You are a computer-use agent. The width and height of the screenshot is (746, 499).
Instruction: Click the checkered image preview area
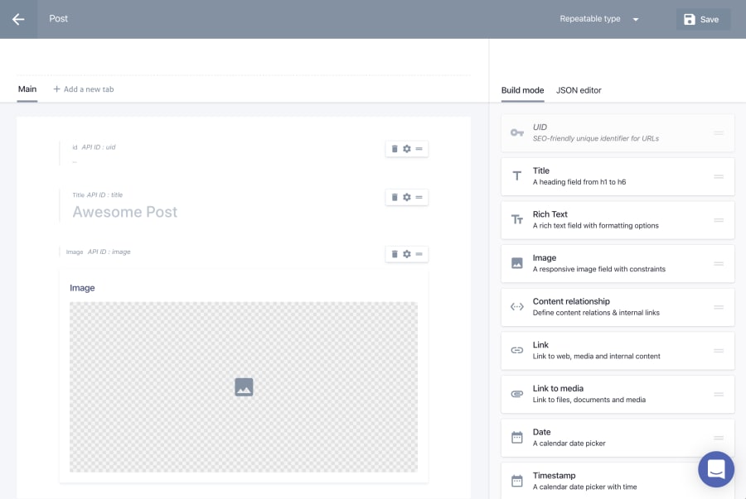tap(244, 387)
